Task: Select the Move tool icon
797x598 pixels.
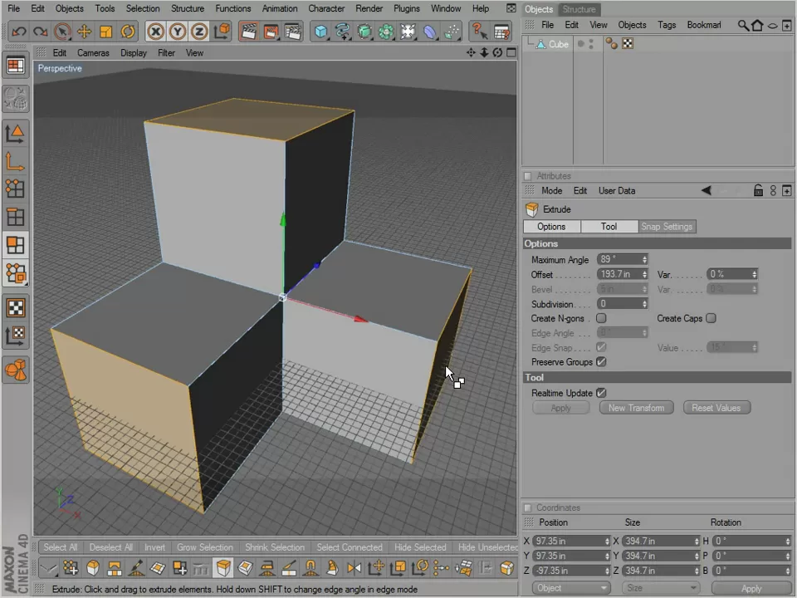Action: coord(85,32)
